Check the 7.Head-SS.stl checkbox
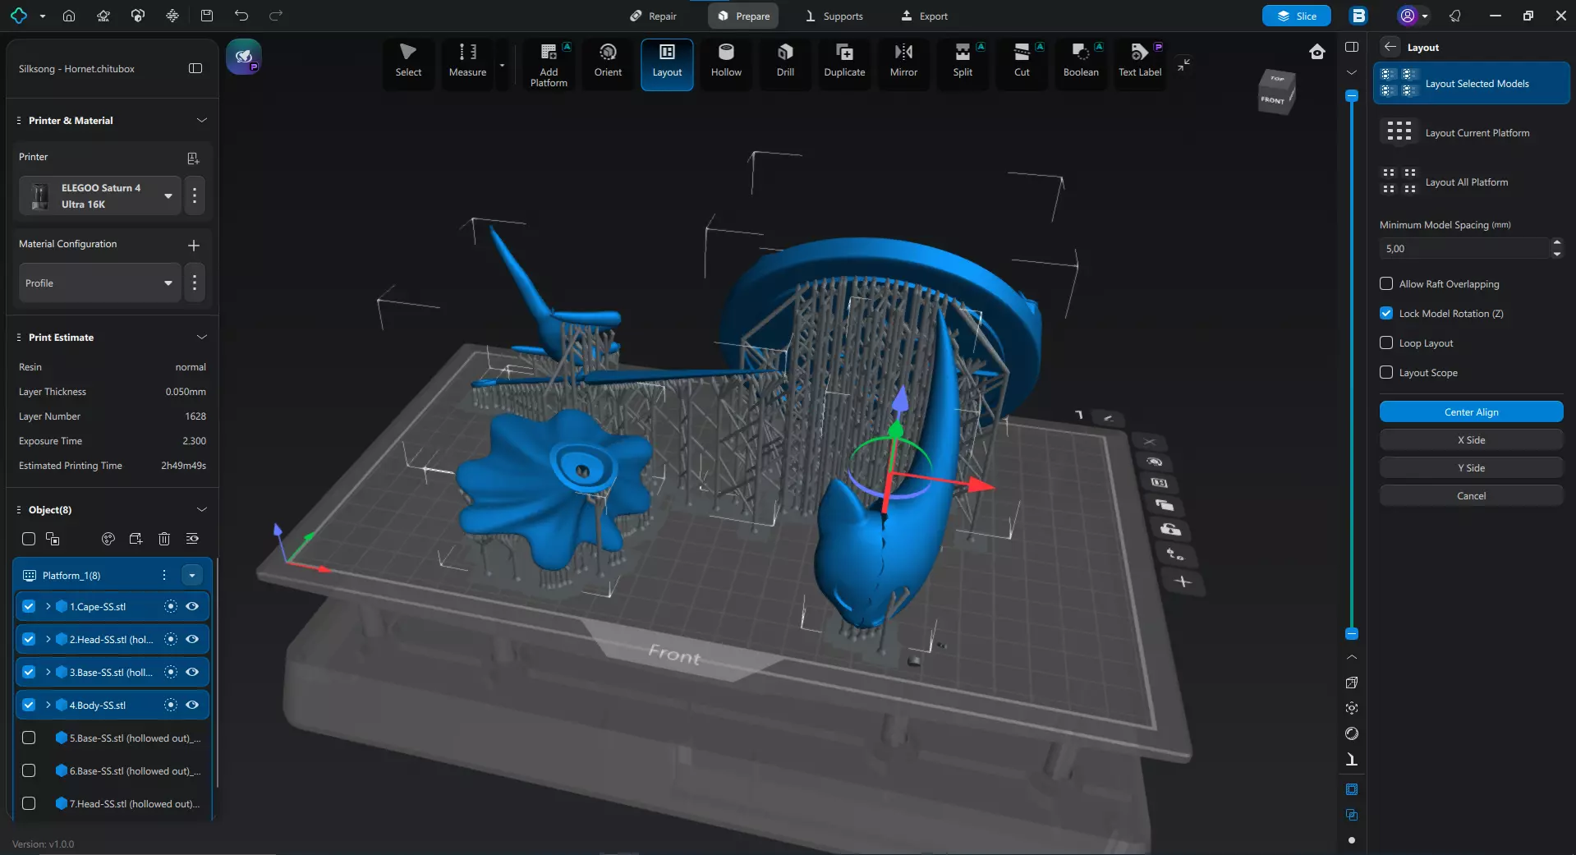1576x855 pixels. pos(29,803)
